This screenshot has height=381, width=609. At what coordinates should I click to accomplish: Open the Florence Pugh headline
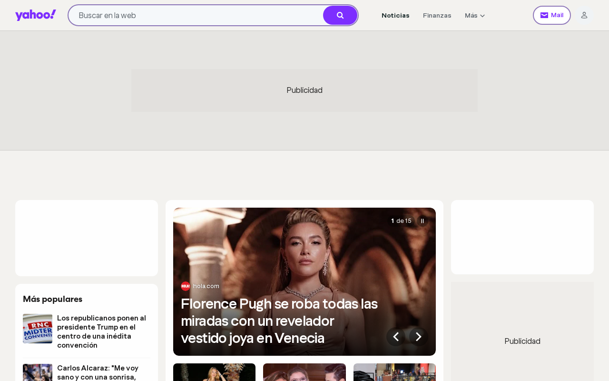pos(279,321)
